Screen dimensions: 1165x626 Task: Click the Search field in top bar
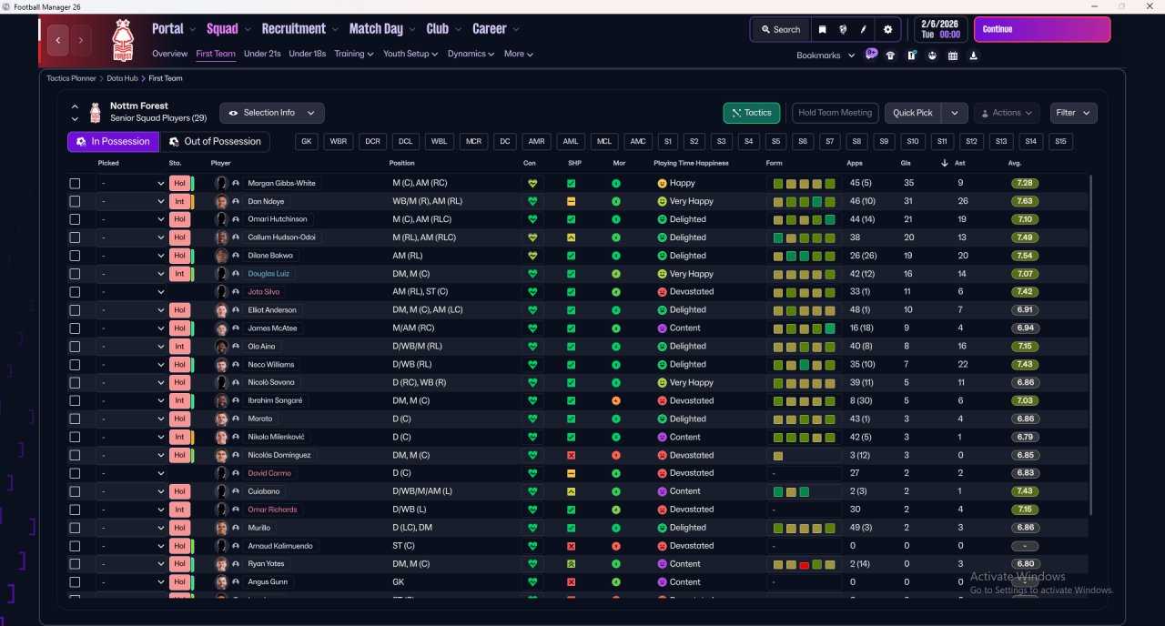pyautogui.click(x=780, y=29)
